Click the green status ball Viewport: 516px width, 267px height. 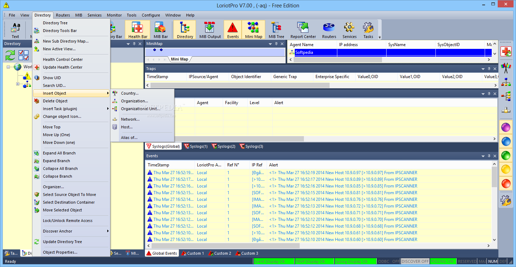[506, 155]
